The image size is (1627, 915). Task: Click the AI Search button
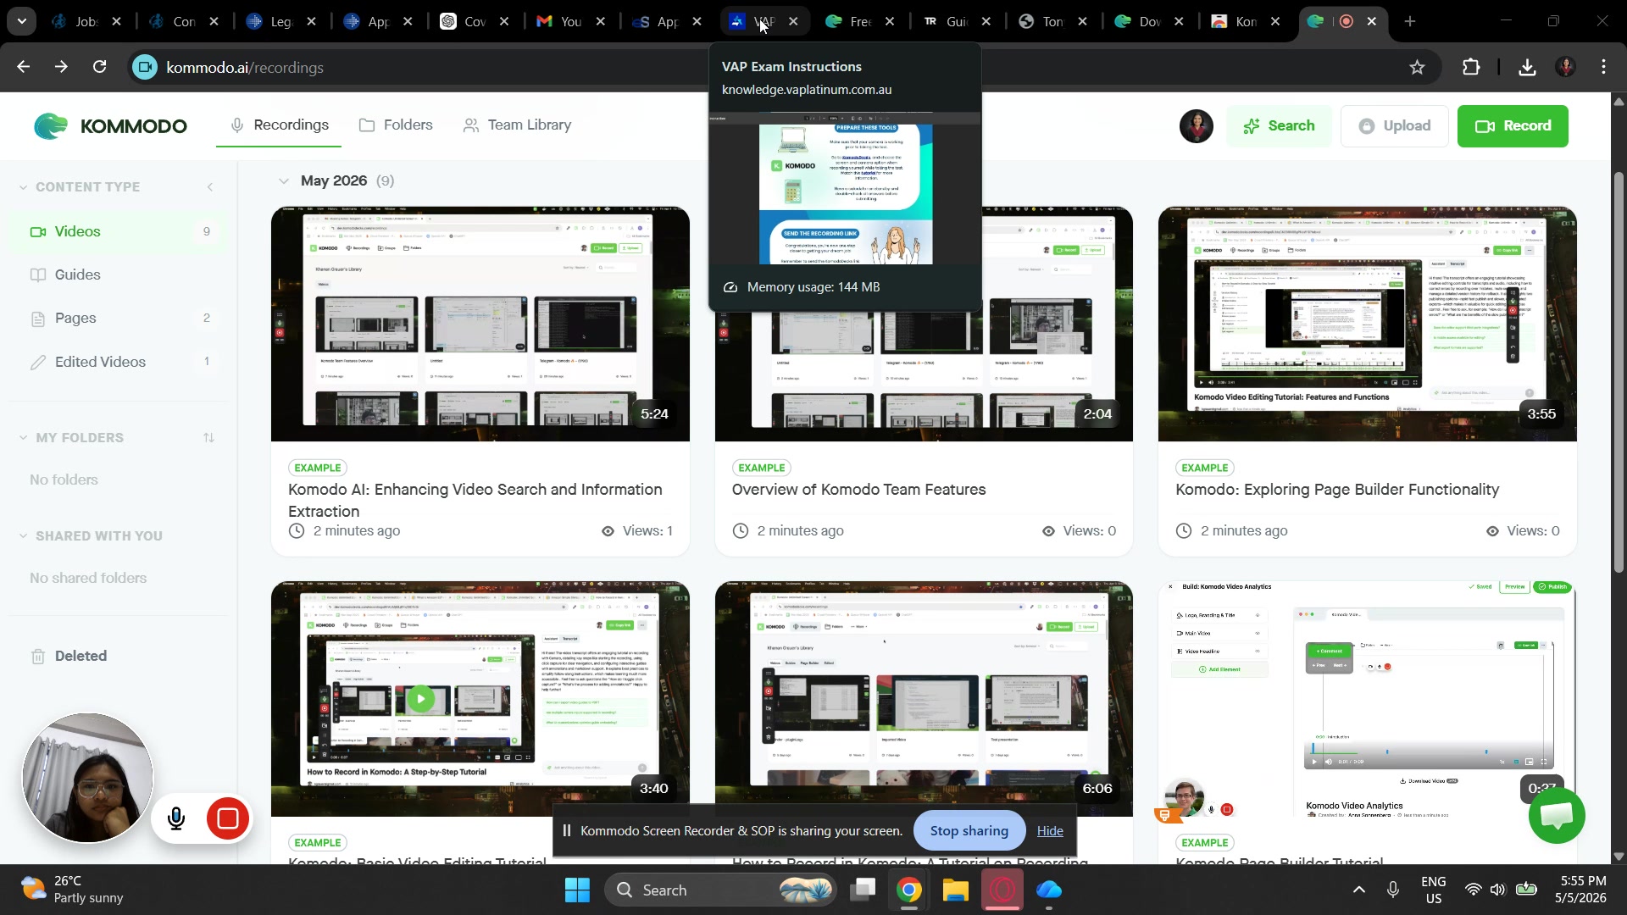[1278, 126]
